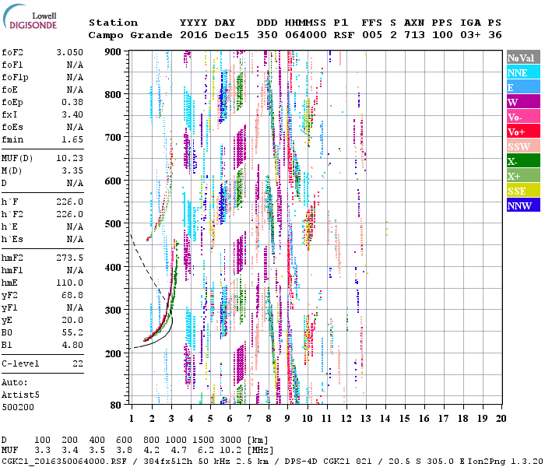The height and width of the screenshot is (467, 545).
Task: Click the 10 MHz frequency axis label
Action: 308,419
